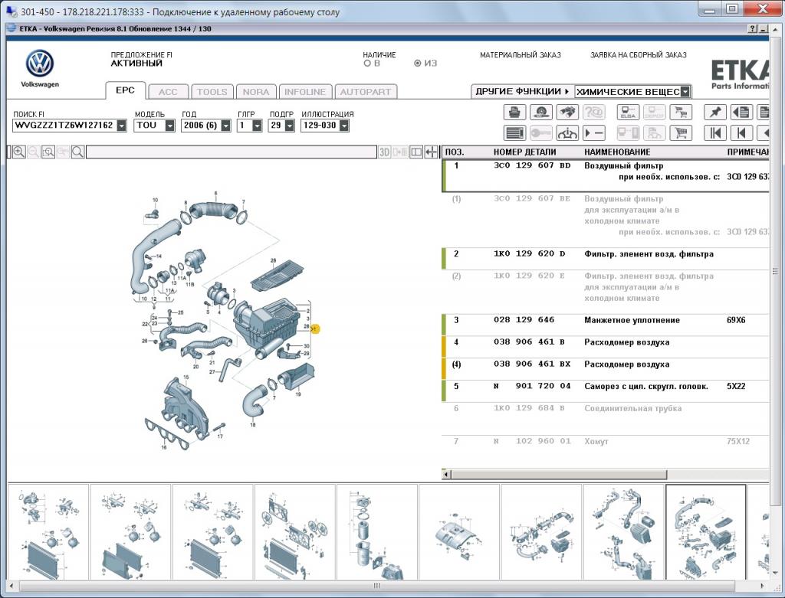The height and width of the screenshot is (598, 785).
Task: Open the double shopping cart icon
Action: (681, 112)
